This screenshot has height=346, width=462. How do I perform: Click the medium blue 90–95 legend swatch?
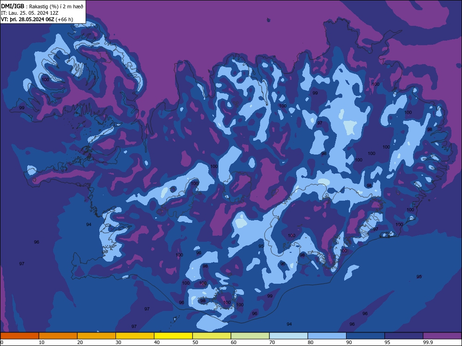365,336
